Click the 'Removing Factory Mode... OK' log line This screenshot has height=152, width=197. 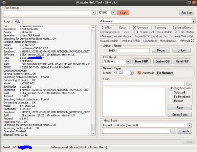pos(21,128)
